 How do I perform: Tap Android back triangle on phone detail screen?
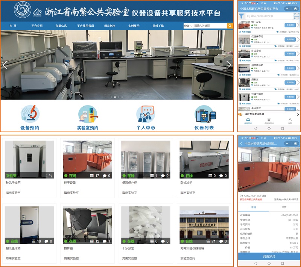(255, 263)
